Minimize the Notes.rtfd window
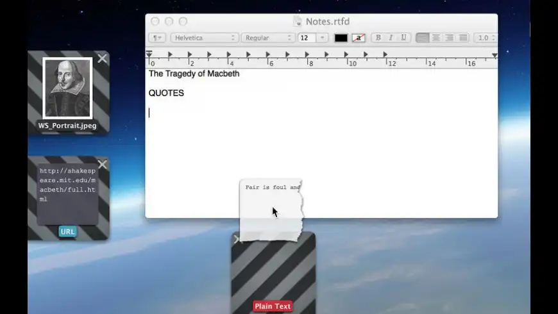 [x=169, y=21]
